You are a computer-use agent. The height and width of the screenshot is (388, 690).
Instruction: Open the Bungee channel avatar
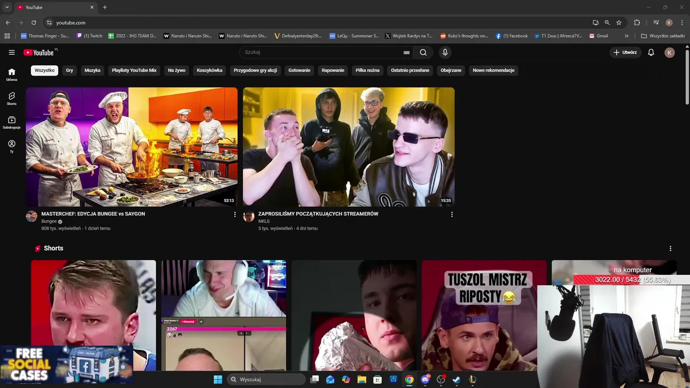click(32, 217)
